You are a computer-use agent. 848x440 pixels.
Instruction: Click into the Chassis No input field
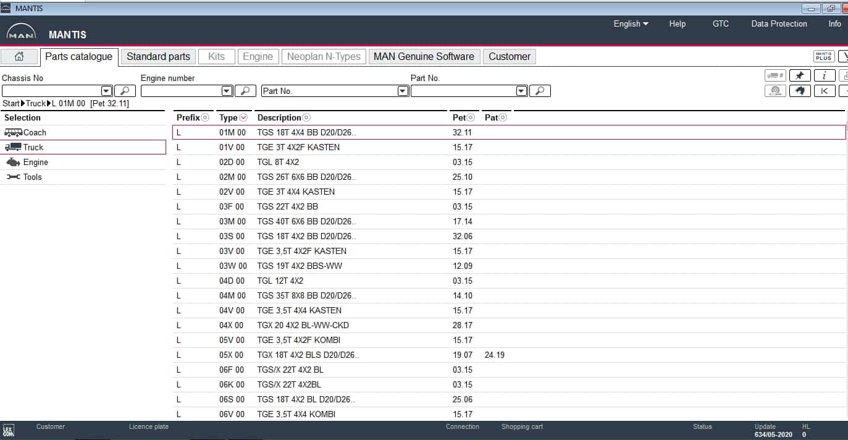coord(51,91)
